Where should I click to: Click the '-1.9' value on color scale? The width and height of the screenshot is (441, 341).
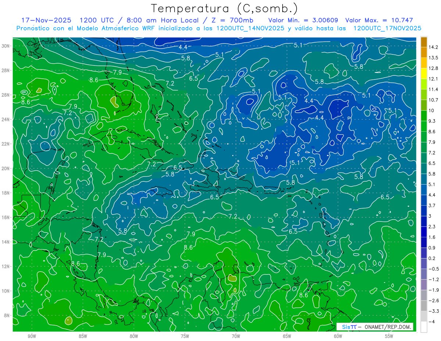pyautogui.click(x=434, y=290)
